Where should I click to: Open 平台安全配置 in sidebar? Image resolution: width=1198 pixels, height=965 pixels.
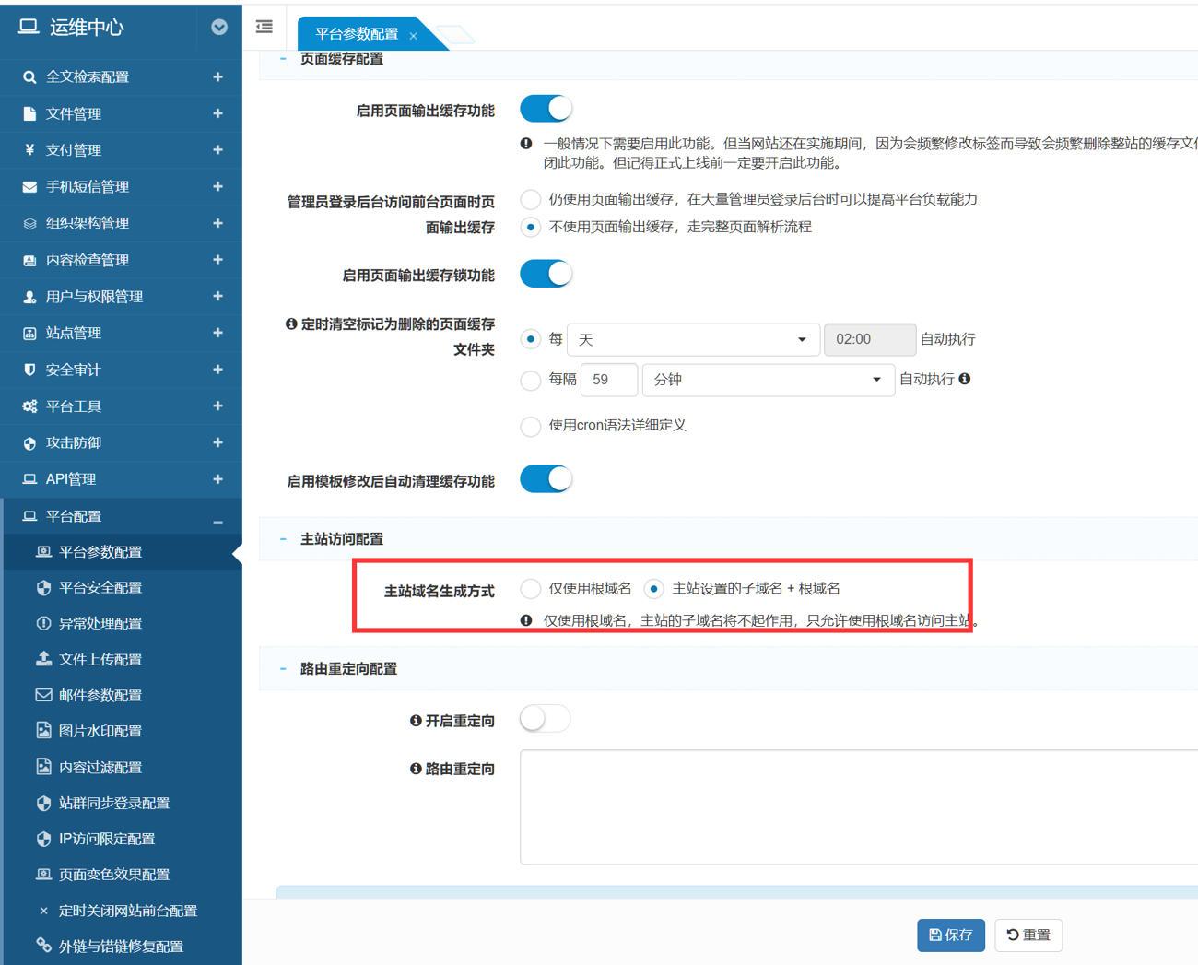[x=100, y=588]
